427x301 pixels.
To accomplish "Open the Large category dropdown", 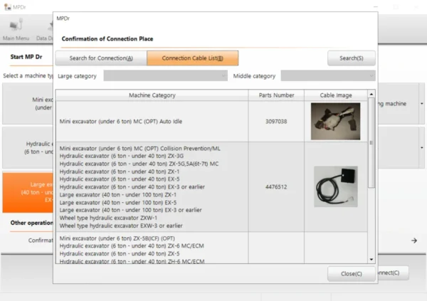I will pos(165,75).
